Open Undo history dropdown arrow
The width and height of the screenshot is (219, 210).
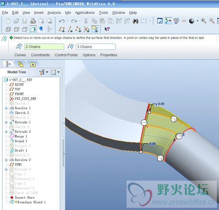[x=68, y=21]
